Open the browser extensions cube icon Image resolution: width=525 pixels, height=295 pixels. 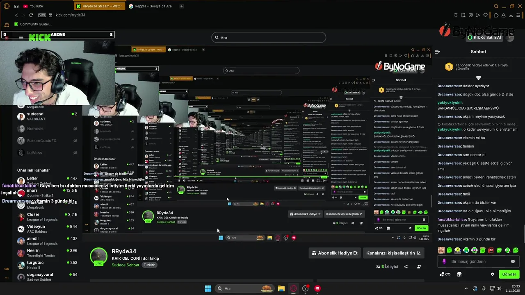[x=496, y=15]
